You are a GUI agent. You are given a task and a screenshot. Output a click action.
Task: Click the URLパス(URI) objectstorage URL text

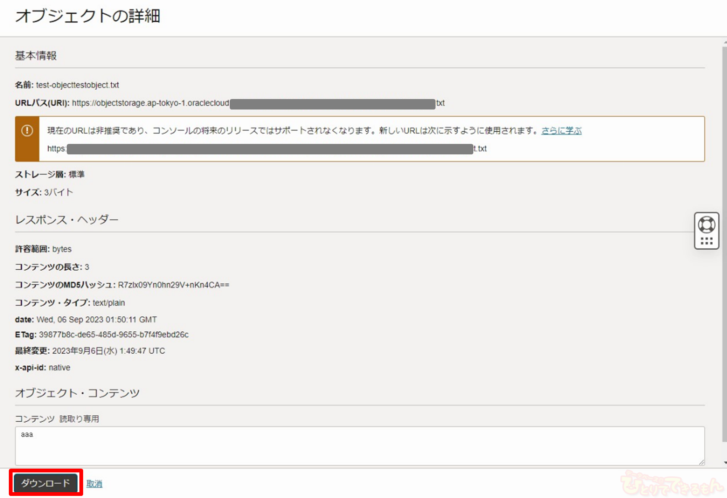[150, 103]
